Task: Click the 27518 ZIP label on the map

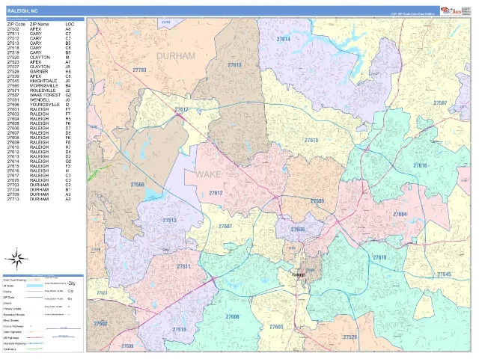Action: pos(179,330)
